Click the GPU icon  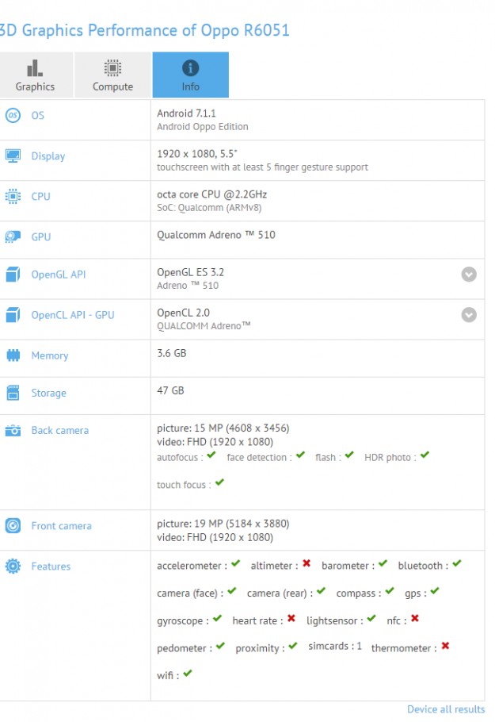pos(13,236)
